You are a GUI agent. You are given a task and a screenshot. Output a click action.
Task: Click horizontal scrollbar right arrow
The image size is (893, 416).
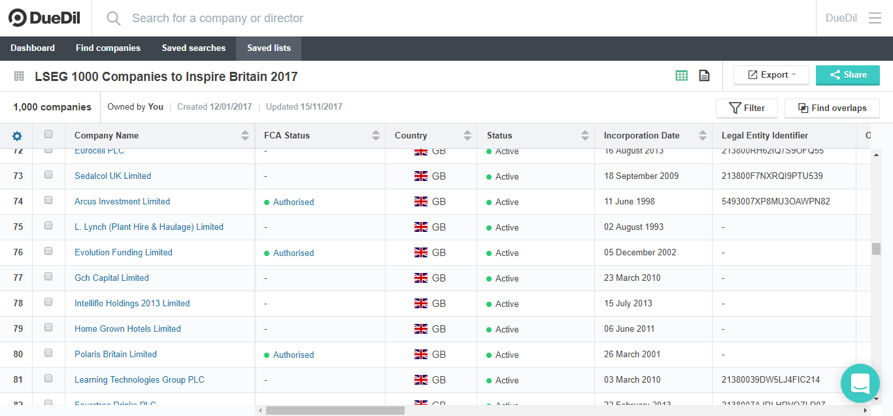[866, 410]
